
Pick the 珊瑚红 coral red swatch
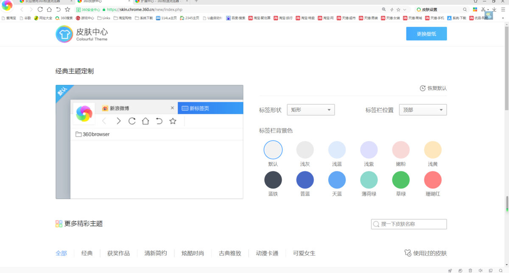coord(433,180)
